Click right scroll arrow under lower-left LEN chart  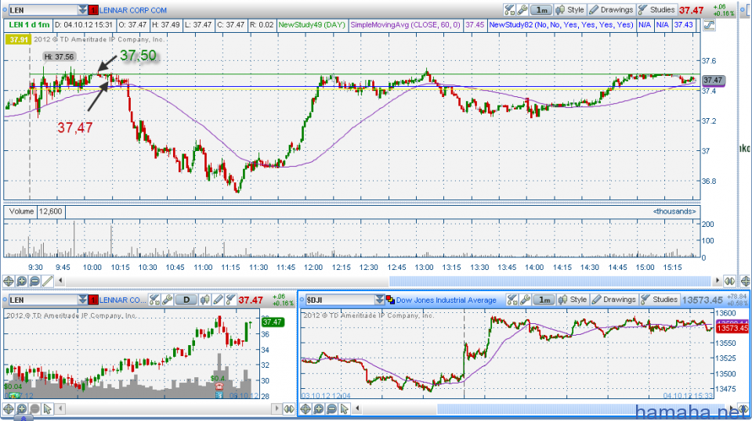click(277, 408)
